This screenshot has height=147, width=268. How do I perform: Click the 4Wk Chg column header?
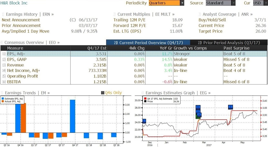(x=126, y=48)
